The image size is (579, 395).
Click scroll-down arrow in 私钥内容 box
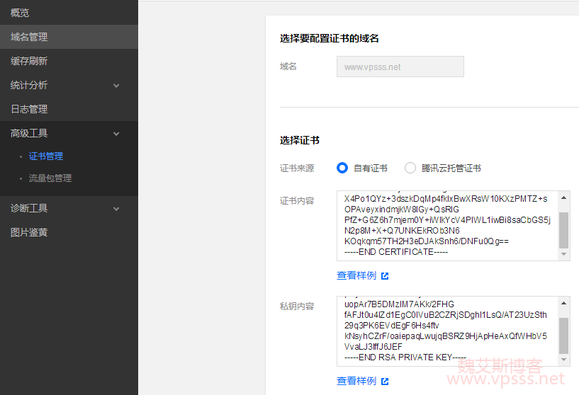click(564, 360)
